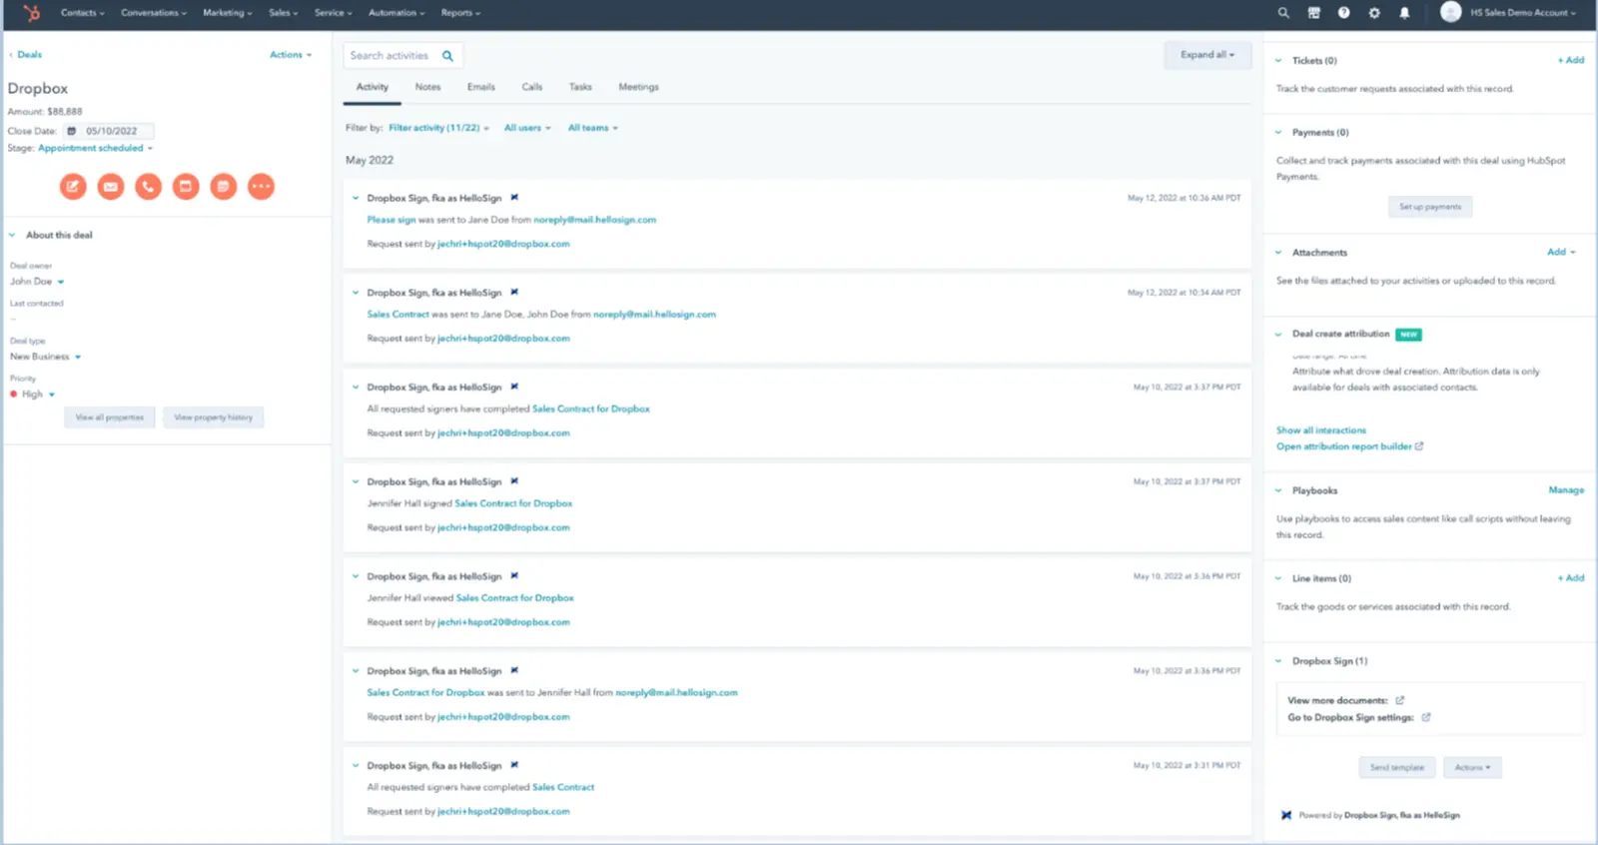The image size is (1598, 845).
Task: Open Dropbox Sign Actions dropdown beside Send template
Action: click(x=1472, y=767)
